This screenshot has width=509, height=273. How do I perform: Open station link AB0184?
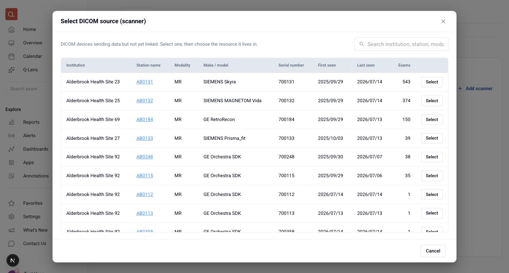145,119
